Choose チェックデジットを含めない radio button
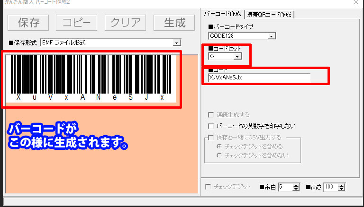Viewport: 364px width, 207px height. pos(219,155)
